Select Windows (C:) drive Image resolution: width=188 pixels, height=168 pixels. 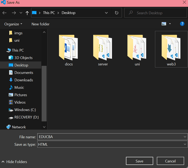pyautogui.click(x=22, y=110)
